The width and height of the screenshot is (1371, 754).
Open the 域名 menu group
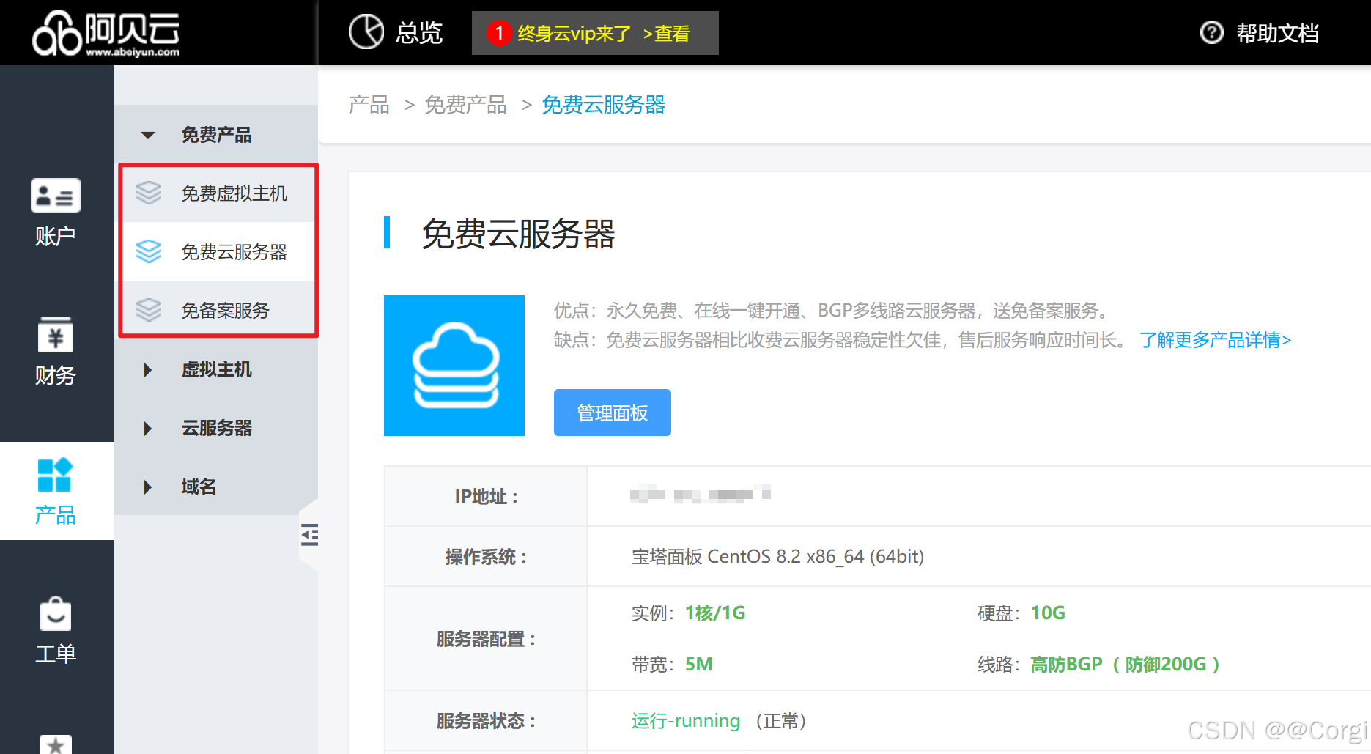tap(216, 487)
